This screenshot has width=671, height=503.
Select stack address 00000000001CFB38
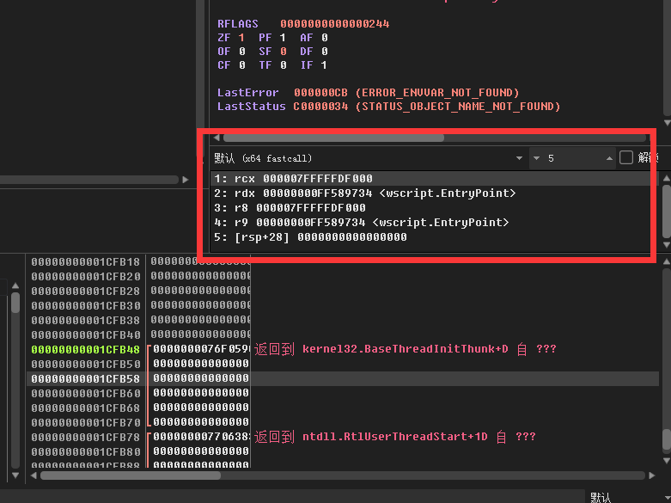[86, 320]
